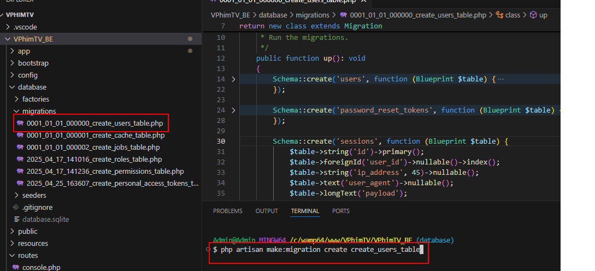Click 'class' in the breadcrumb
The height and width of the screenshot is (271, 595).
512,15
